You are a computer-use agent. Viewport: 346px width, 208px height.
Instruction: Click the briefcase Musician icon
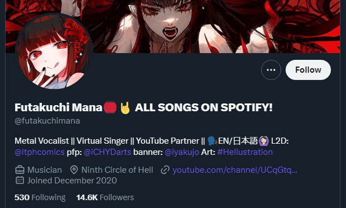coord(20,170)
